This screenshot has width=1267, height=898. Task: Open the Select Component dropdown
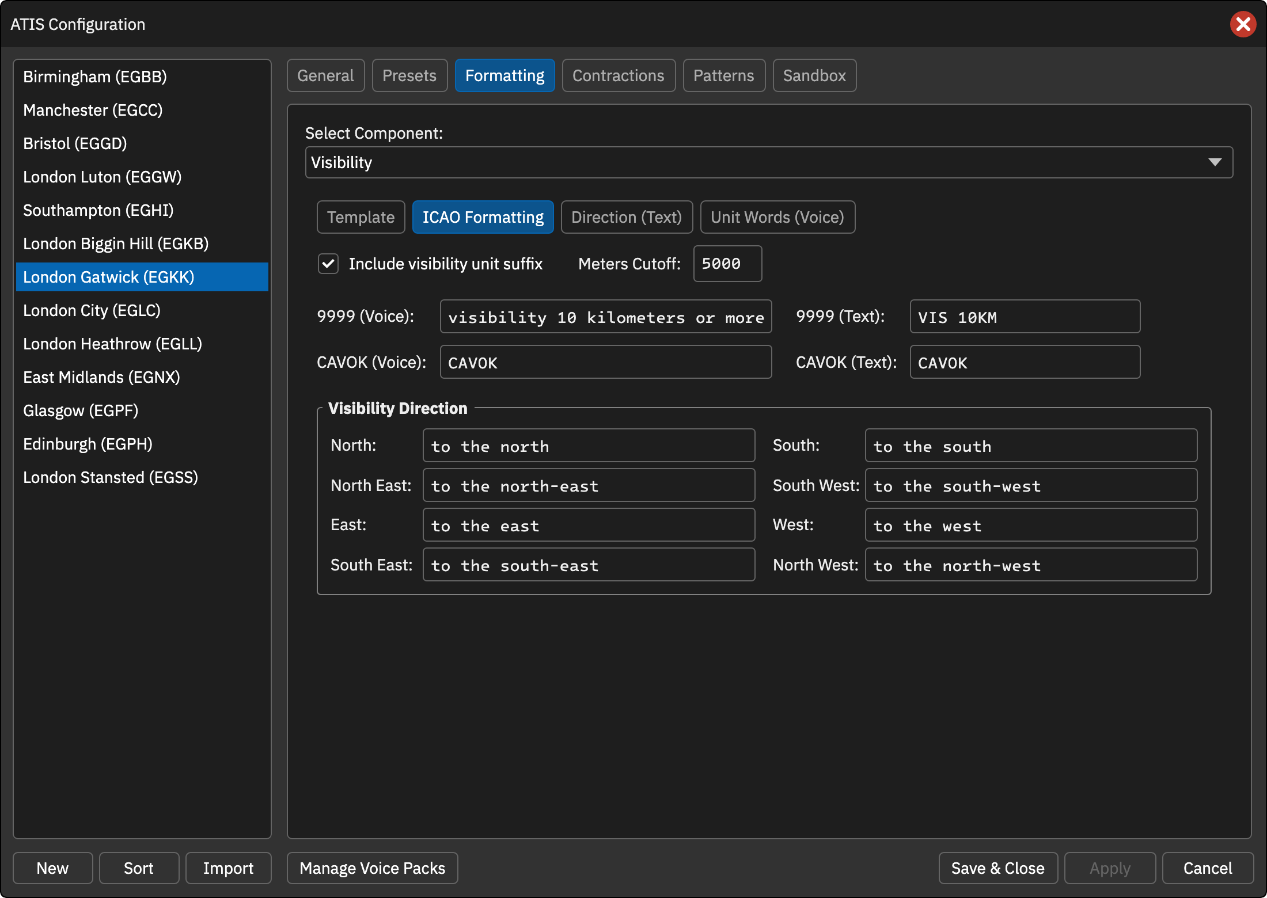tap(769, 162)
